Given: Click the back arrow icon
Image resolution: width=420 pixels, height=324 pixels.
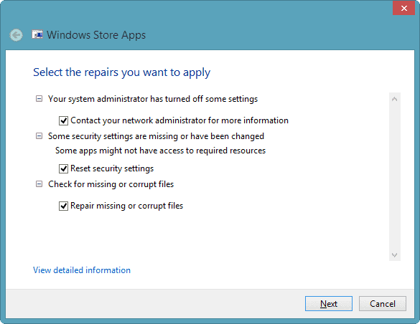Looking at the screenshot, I should click(x=16, y=35).
